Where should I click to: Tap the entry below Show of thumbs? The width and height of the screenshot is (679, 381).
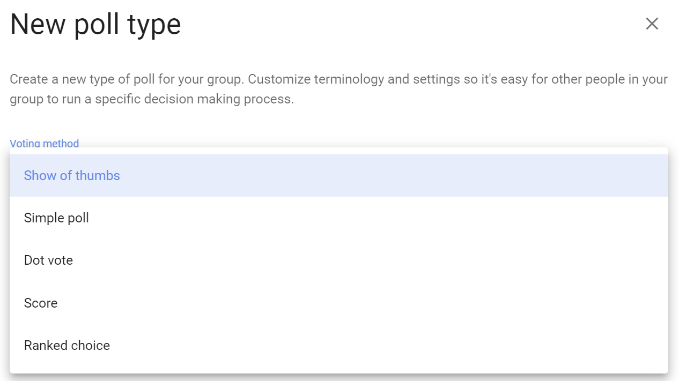339,218
